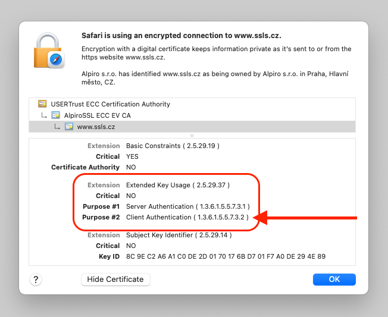The image size is (388, 317).
Task: Confirm dialog with the OK button
Action: pos(334,280)
